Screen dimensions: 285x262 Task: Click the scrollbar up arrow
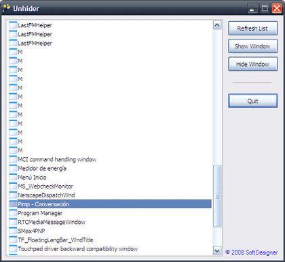tap(217, 25)
